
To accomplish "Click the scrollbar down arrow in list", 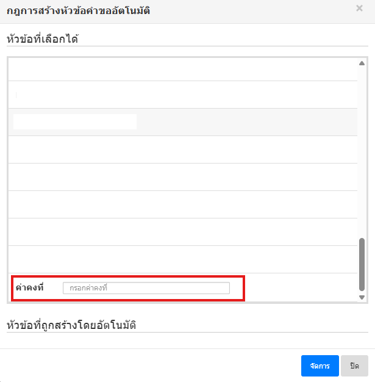I will (x=362, y=297).
